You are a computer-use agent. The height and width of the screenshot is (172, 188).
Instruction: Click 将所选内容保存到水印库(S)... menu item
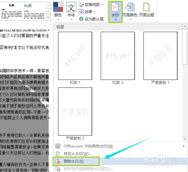(120, 169)
